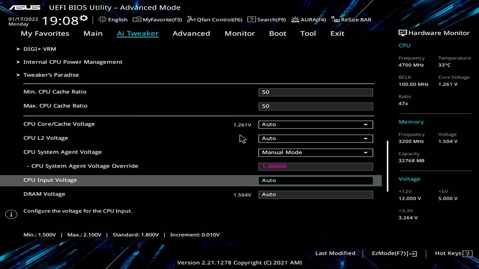
Task: Open Qfan Control fan icon
Action: click(x=191, y=19)
